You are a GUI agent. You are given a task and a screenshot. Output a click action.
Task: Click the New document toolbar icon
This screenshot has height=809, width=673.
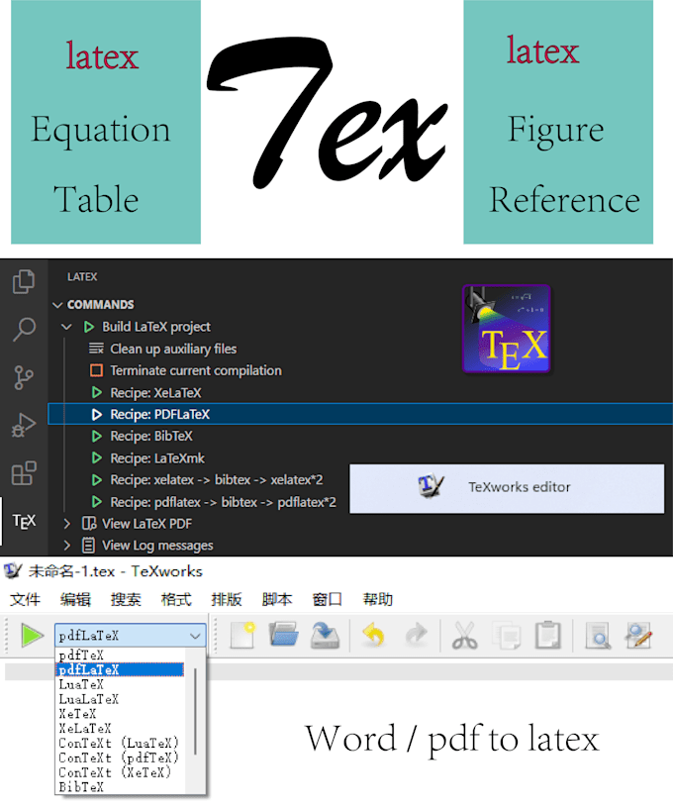(x=242, y=636)
